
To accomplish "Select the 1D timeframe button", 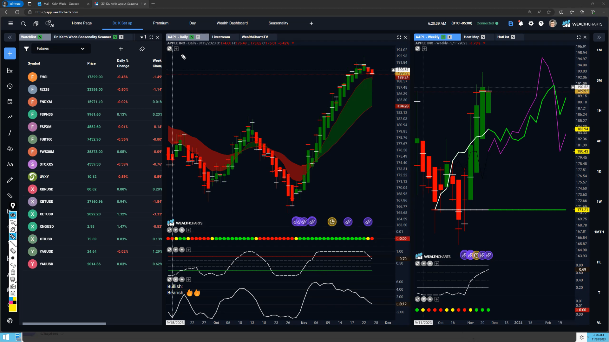I will (599, 171).
